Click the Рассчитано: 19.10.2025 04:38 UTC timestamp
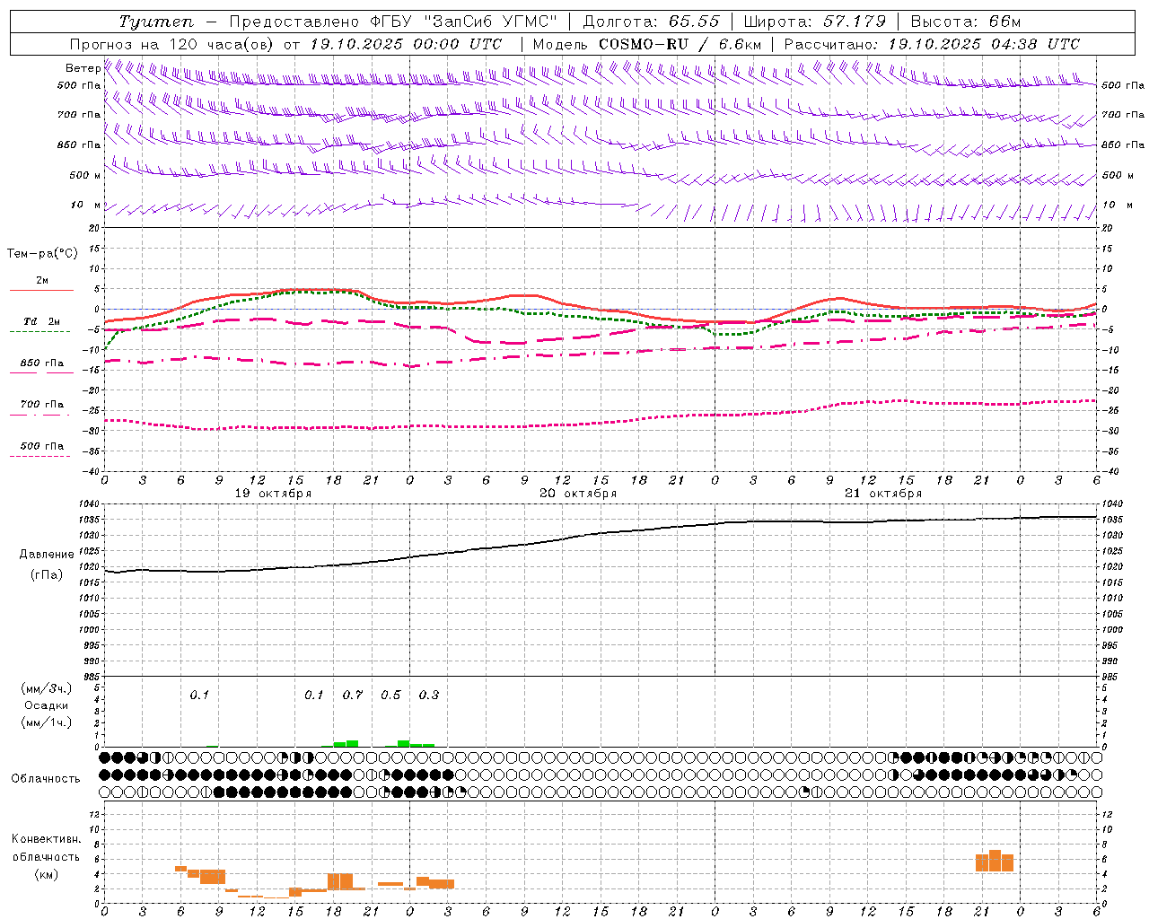1149x919 pixels. [x=932, y=44]
